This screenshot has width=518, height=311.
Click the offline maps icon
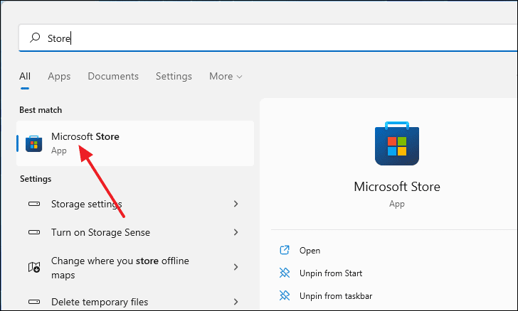pos(34,267)
